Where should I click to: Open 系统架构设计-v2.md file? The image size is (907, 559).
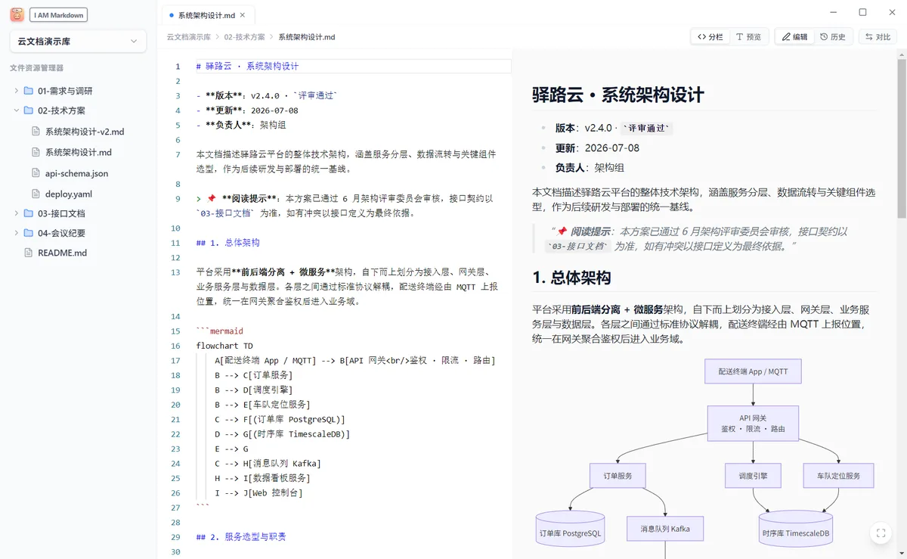85,132
